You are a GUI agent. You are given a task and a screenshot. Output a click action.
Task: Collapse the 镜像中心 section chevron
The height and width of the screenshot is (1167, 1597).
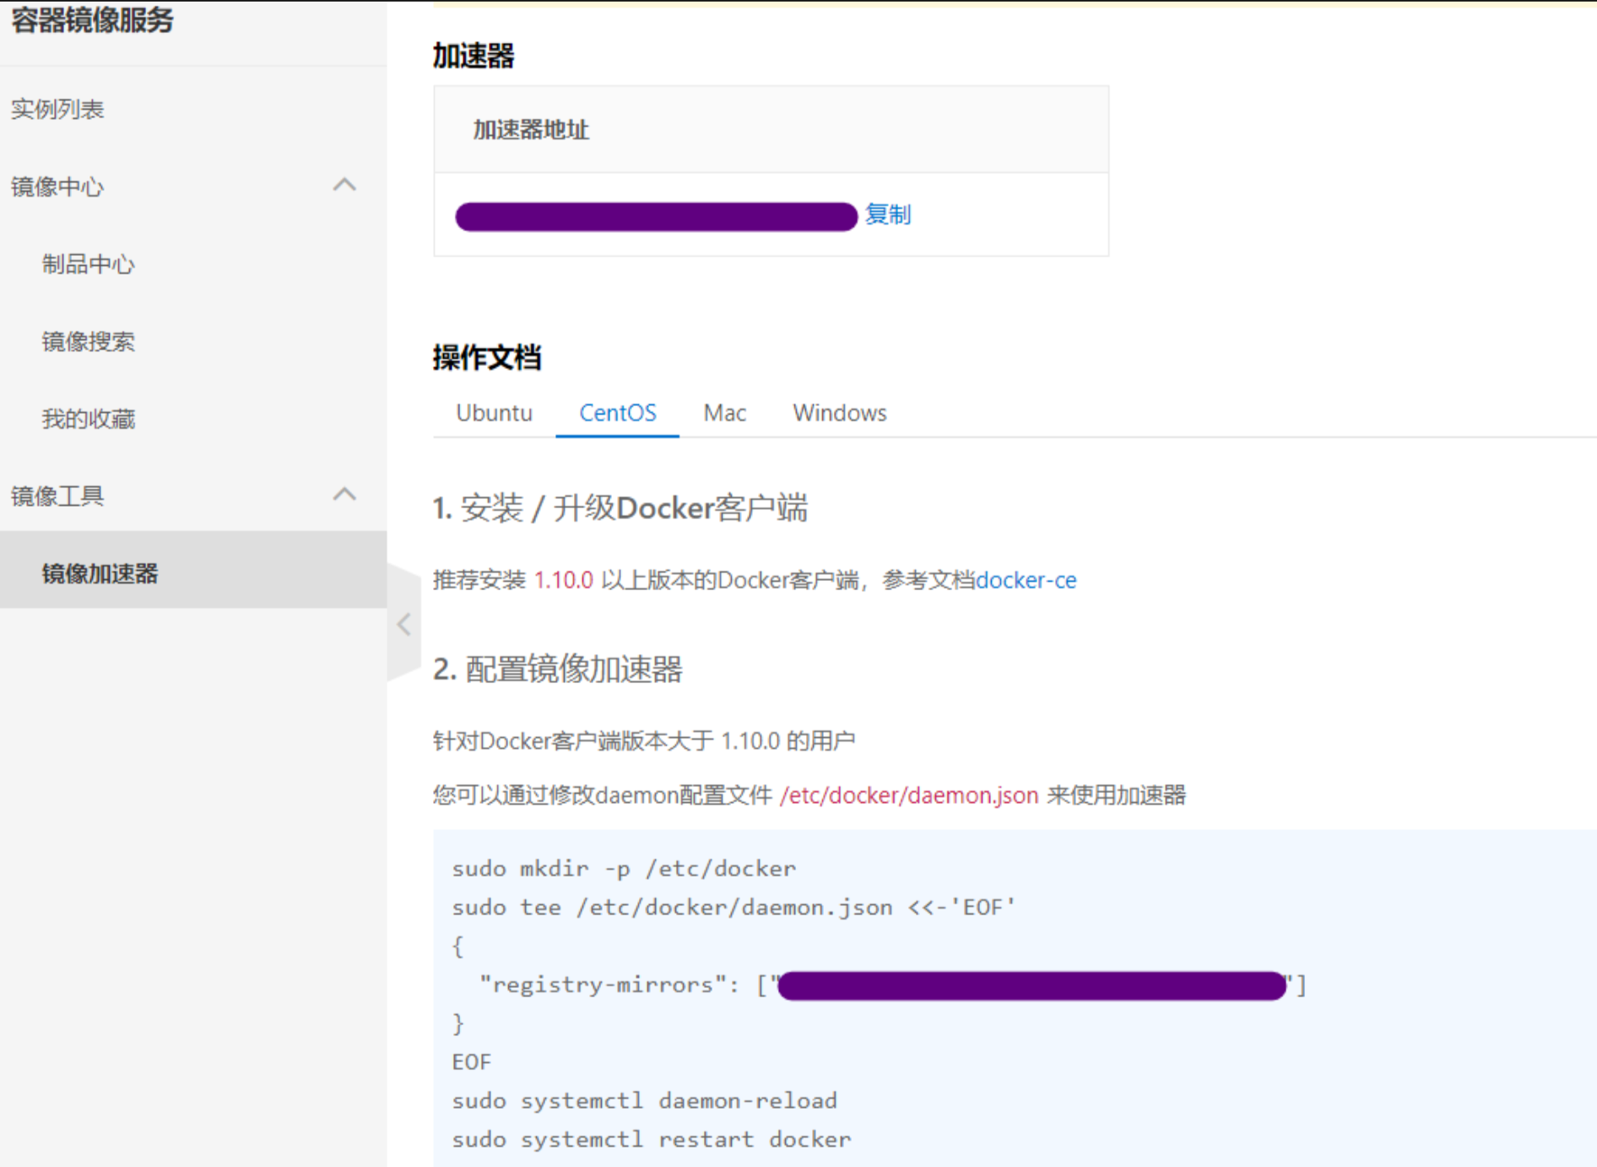[x=344, y=185]
